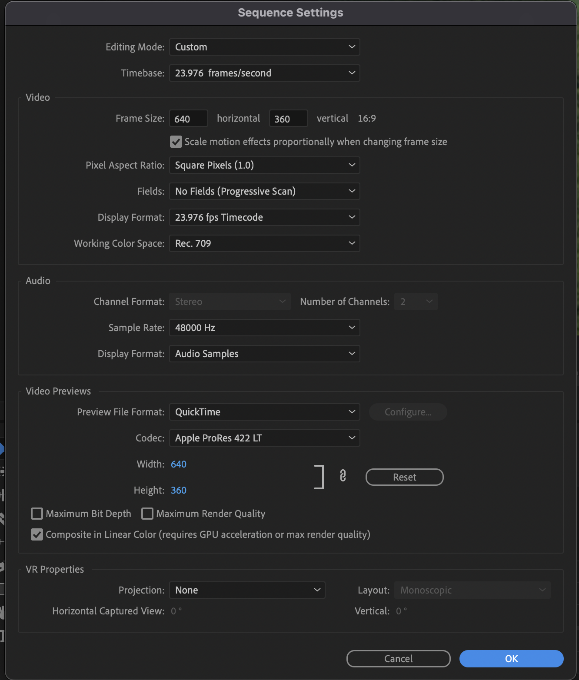Expand the Pixel Aspect Ratio dropdown
This screenshot has height=680, width=579.
[x=264, y=165]
